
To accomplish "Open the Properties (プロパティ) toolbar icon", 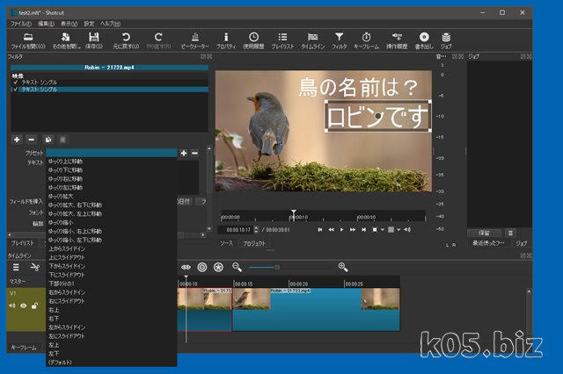I will pyautogui.click(x=226, y=40).
